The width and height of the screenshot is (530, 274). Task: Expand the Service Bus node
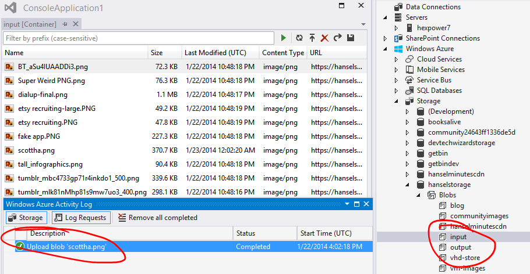pos(397,80)
